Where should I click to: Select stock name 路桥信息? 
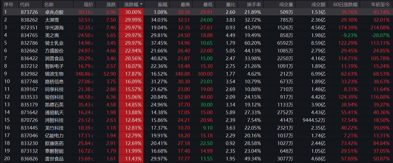54,81
